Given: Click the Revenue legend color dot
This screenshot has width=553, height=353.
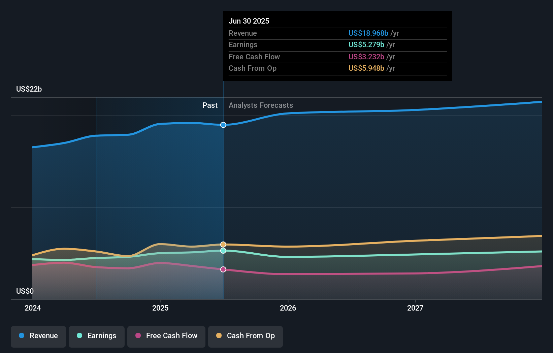Looking at the screenshot, I should 22,336.
